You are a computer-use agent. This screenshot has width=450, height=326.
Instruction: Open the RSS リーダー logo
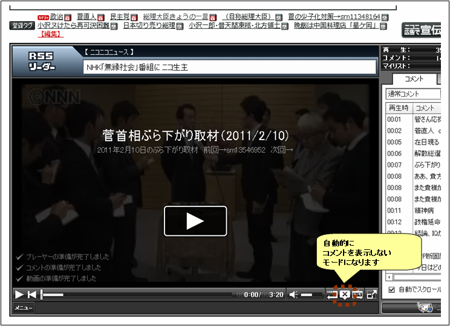click(42, 61)
